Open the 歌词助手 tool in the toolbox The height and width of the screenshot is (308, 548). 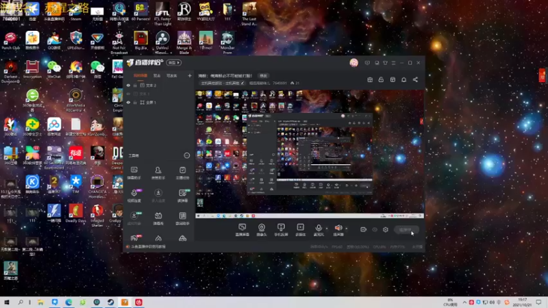tap(182, 218)
